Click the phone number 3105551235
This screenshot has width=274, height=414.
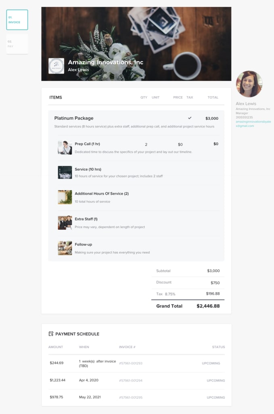244,117
